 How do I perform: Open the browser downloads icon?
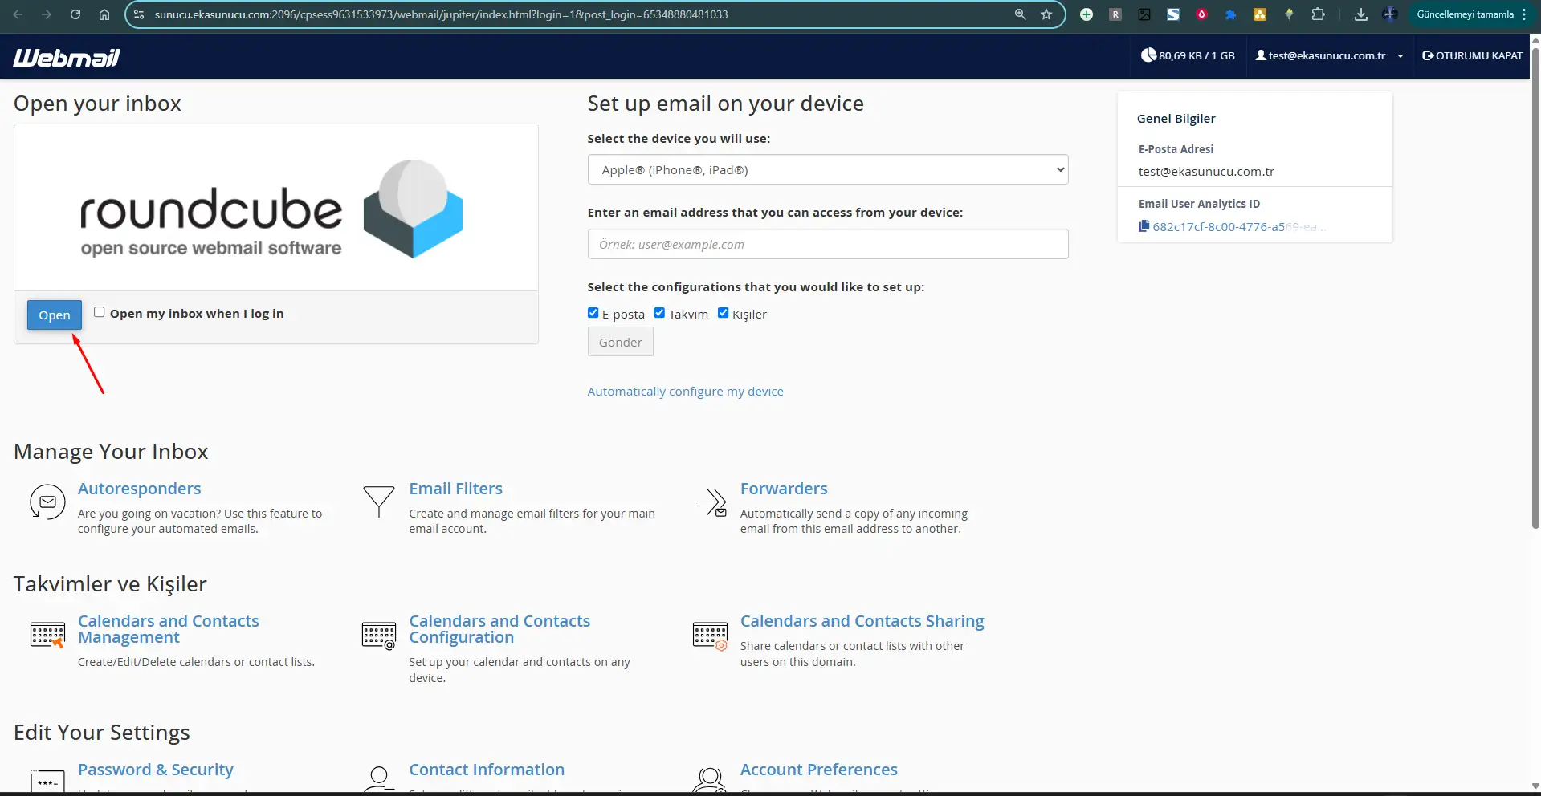click(1360, 14)
